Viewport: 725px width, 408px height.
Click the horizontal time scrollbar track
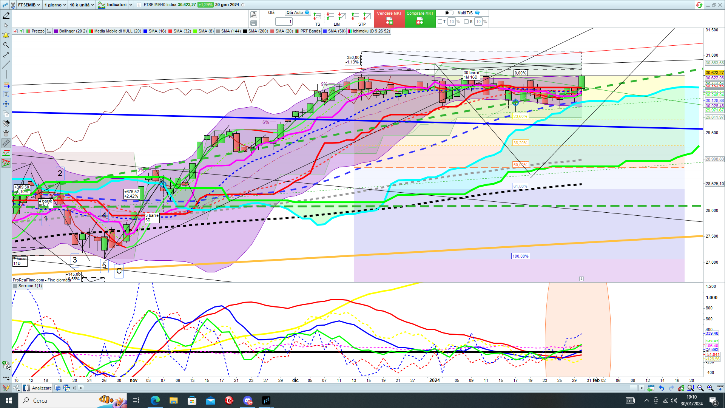[x=361, y=388]
